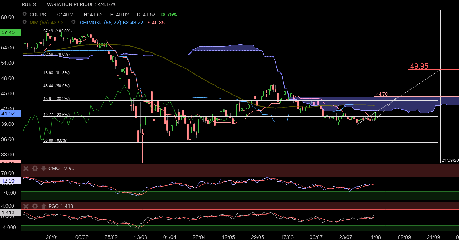Viewport: 459px width, 240px height.
Task: Click the 12/05 date on time axis
Action: (x=228, y=237)
